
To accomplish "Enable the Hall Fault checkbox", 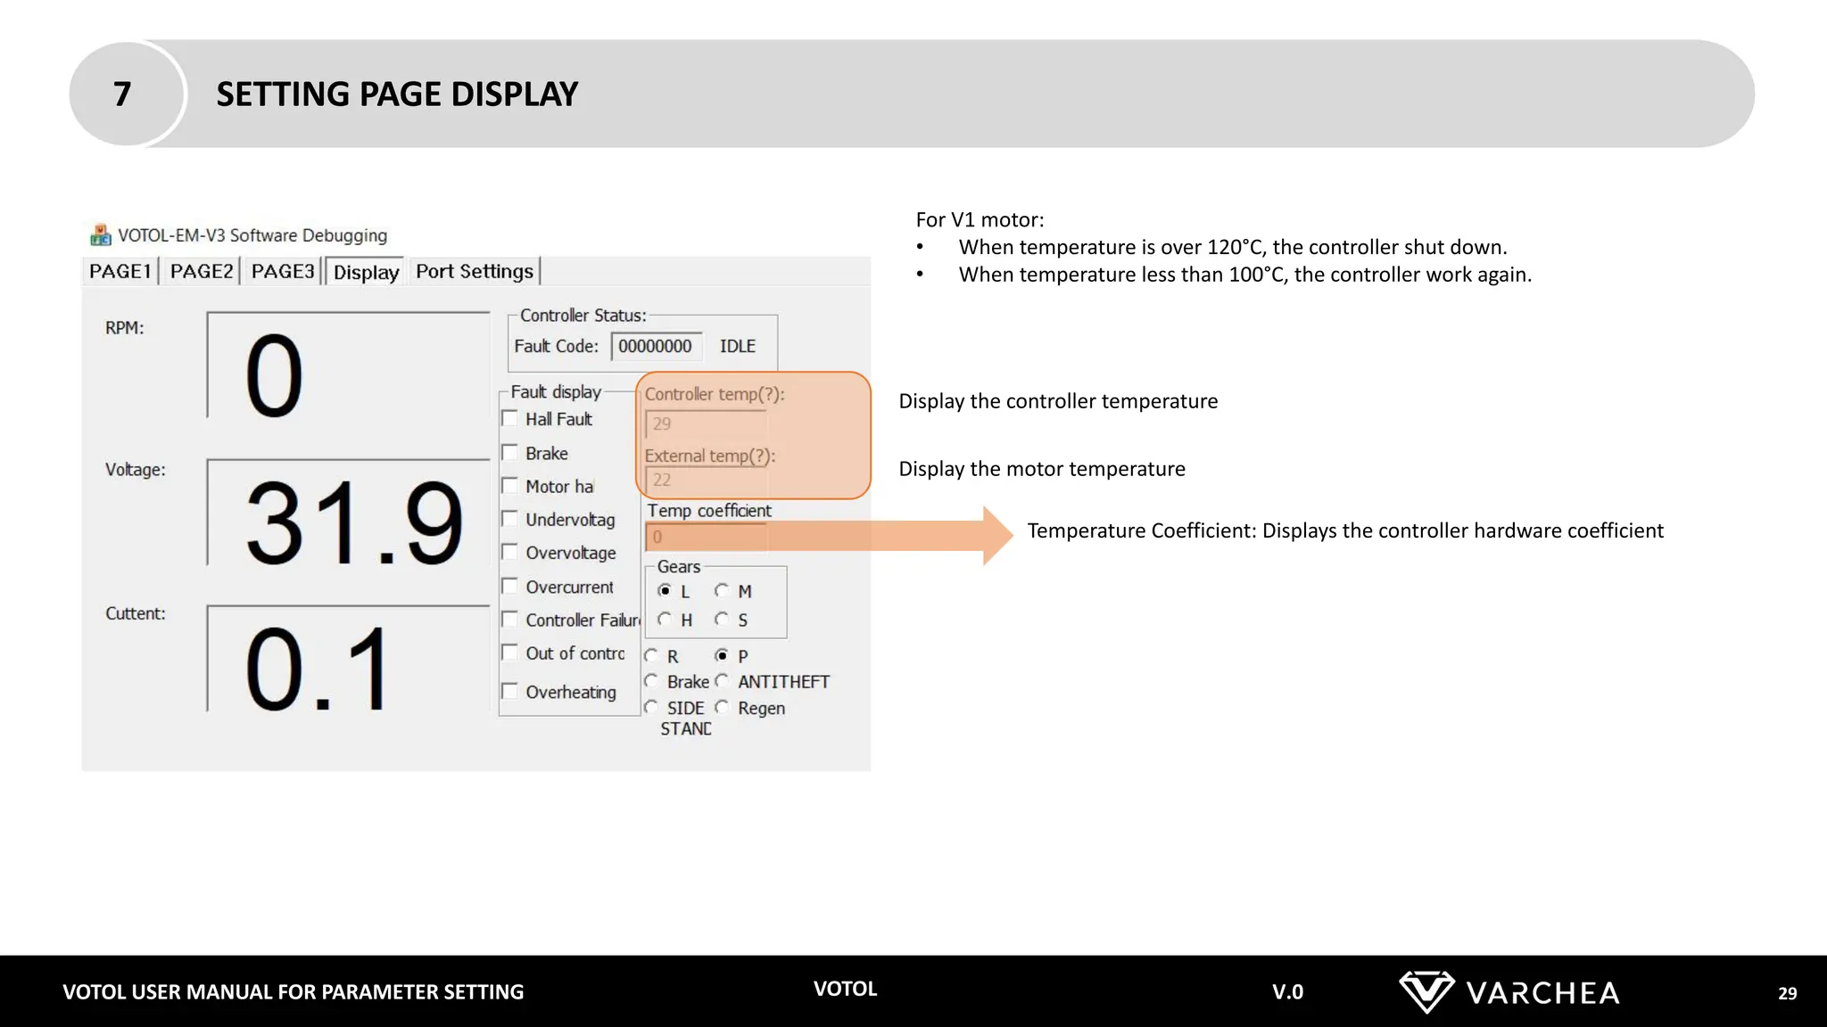I will pyautogui.click(x=510, y=418).
